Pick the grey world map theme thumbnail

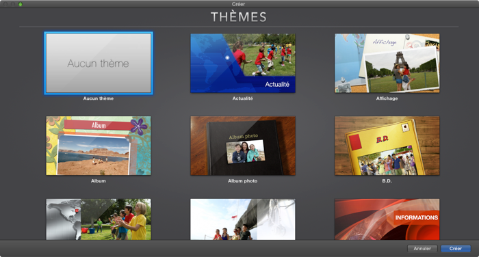pos(99,219)
